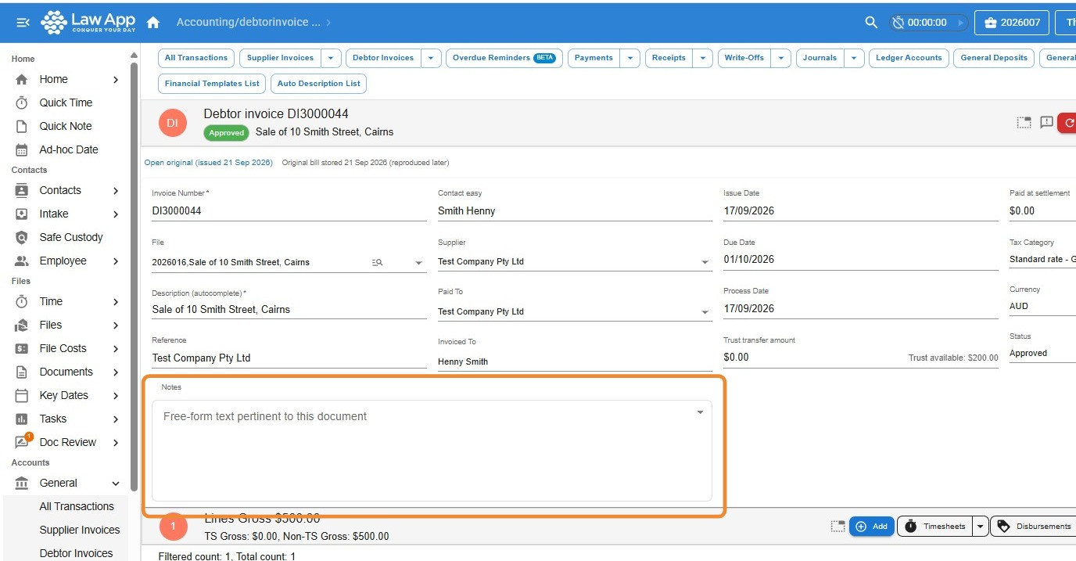The image size is (1076, 561).
Task: Open the Notes field dropdown arrow
Action: (700, 412)
